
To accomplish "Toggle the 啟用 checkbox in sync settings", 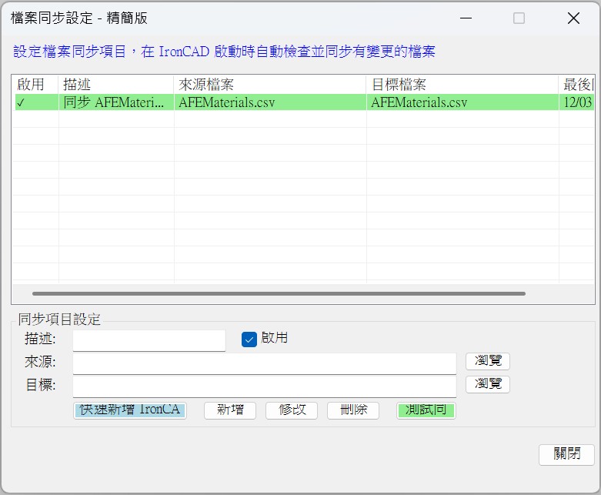I will [x=249, y=339].
